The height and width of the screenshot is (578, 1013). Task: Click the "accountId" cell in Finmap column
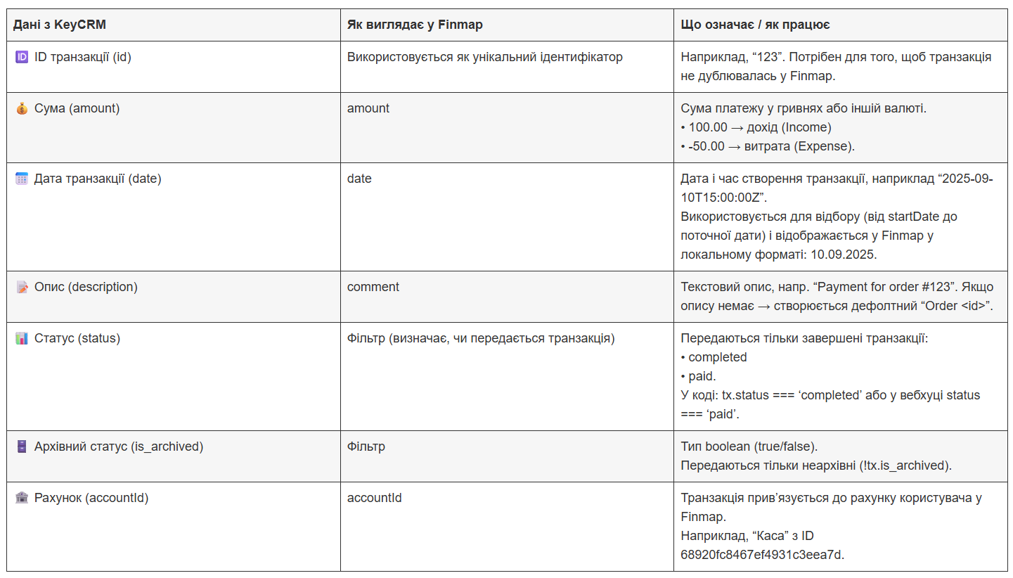click(x=375, y=498)
